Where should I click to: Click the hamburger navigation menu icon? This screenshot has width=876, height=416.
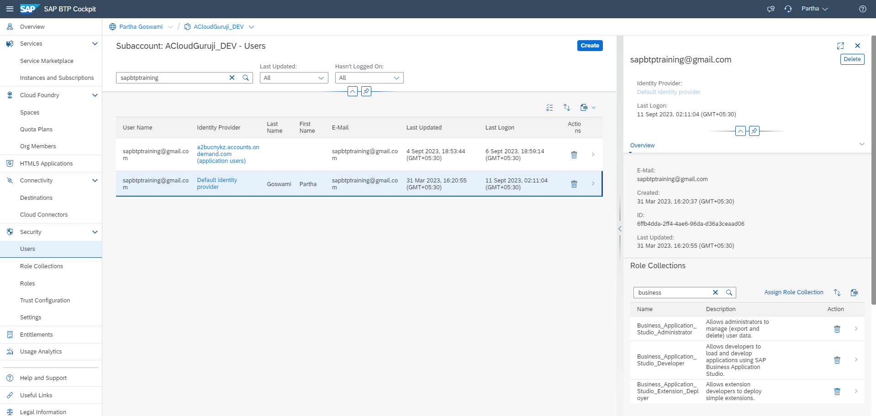(10, 9)
